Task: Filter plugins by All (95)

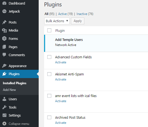Action: pos(49,14)
